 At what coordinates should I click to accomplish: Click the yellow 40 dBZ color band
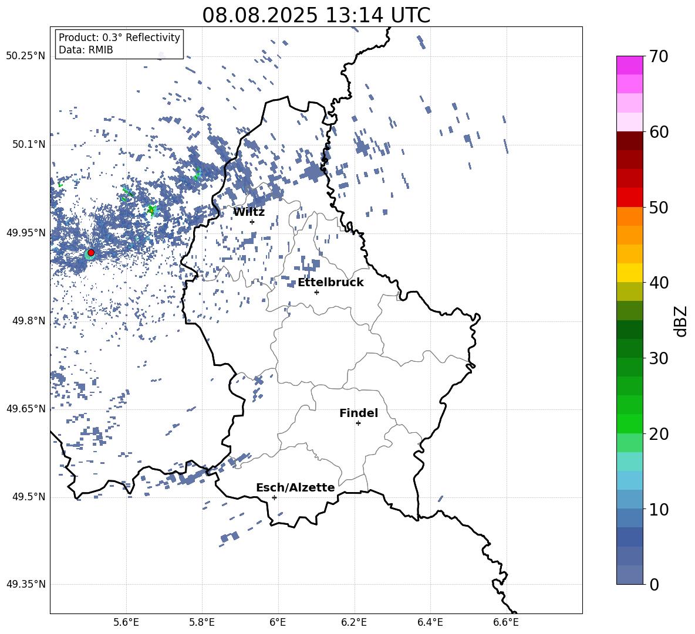pos(630,273)
